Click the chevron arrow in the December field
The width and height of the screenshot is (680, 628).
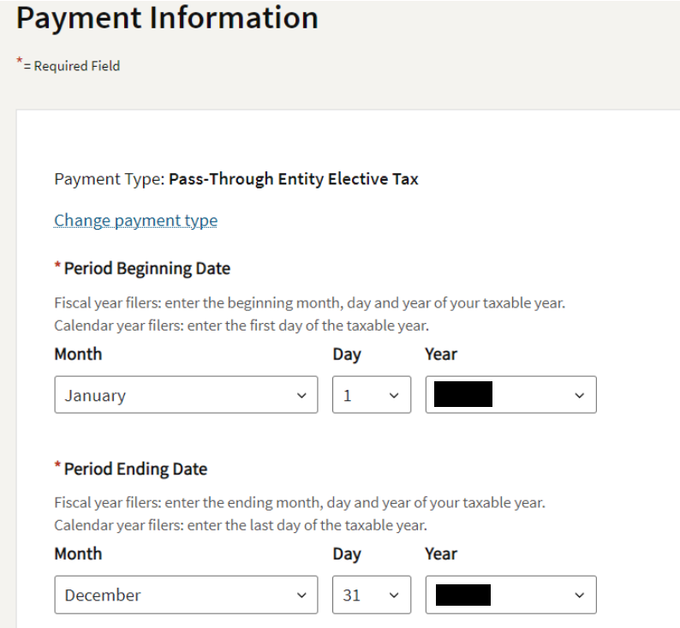(301, 595)
